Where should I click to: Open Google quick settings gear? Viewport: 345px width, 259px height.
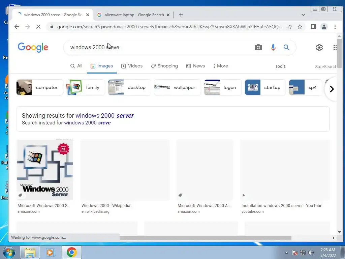coord(319,47)
